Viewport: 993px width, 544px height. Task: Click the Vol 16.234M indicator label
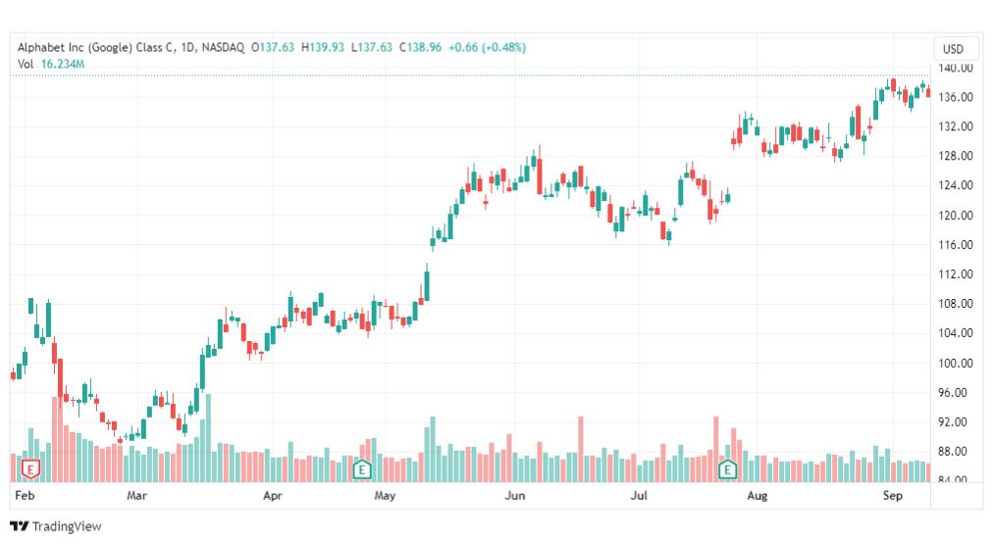(51, 64)
